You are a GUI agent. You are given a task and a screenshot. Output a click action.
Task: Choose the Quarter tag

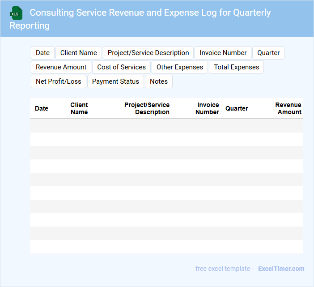[x=268, y=53]
